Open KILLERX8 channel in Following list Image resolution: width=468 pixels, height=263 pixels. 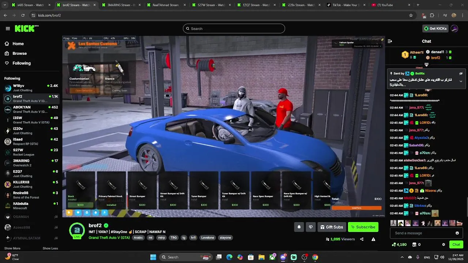pyautogui.click(x=31, y=184)
